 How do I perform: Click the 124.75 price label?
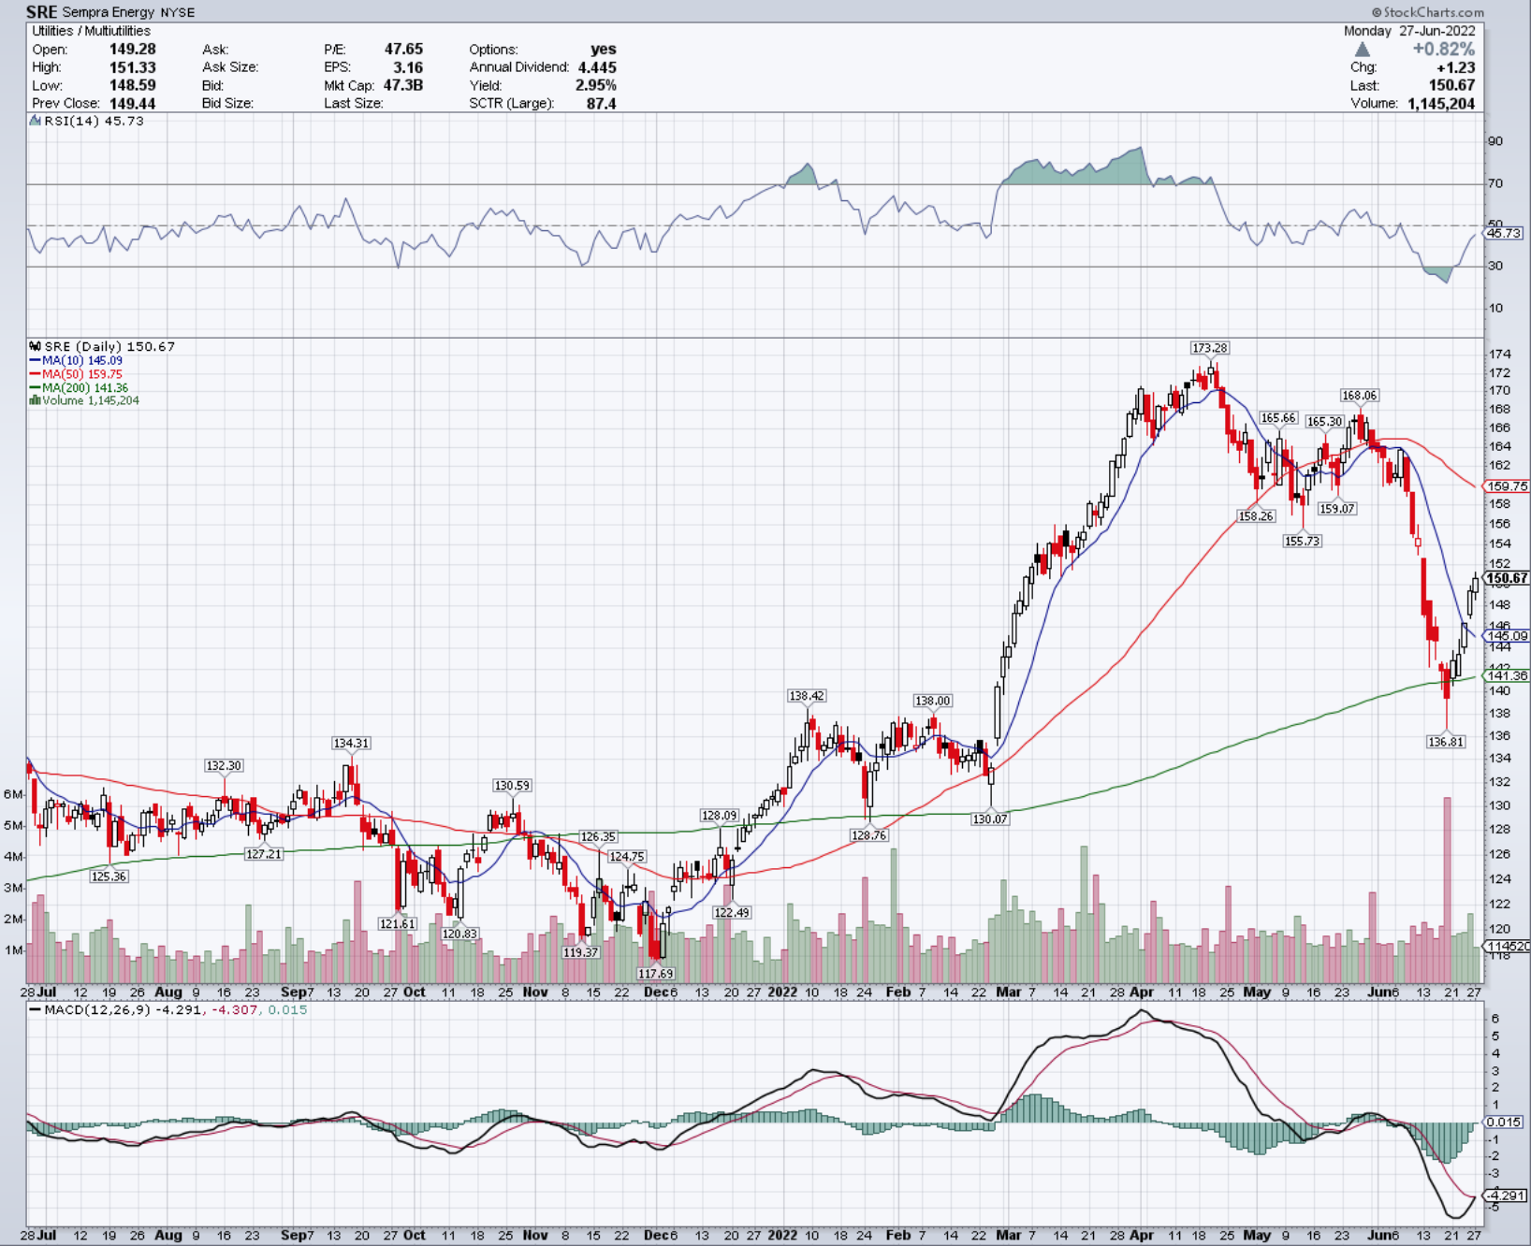(627, 856)
